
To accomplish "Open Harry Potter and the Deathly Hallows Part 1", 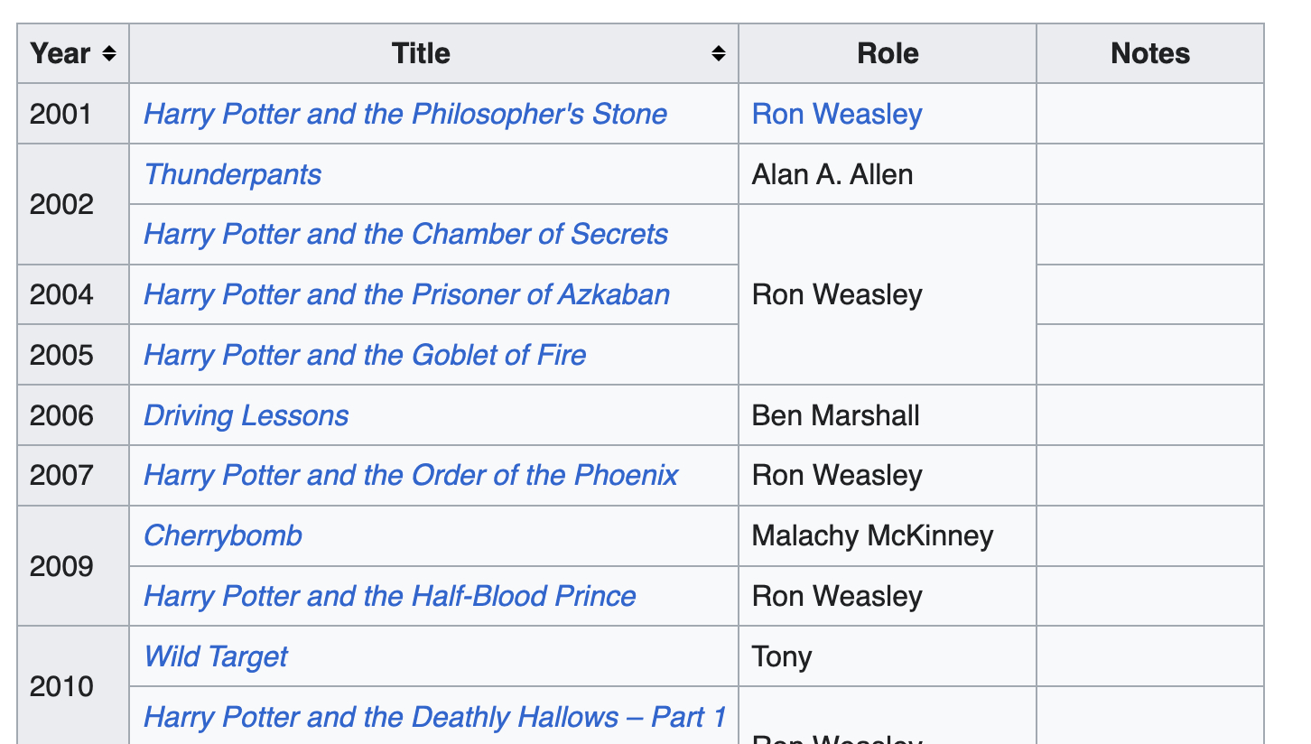I will (434, 717).
